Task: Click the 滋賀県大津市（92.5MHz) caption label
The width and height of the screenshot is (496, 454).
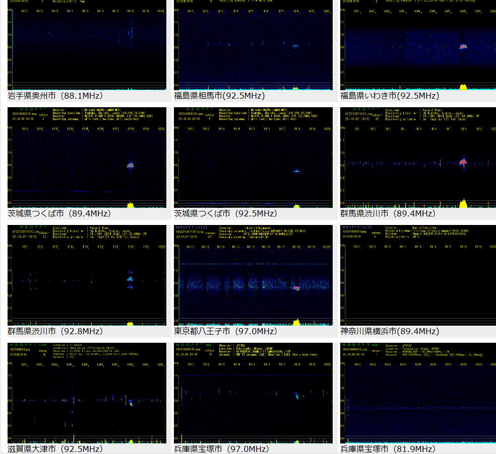Action: coord(55,449)
